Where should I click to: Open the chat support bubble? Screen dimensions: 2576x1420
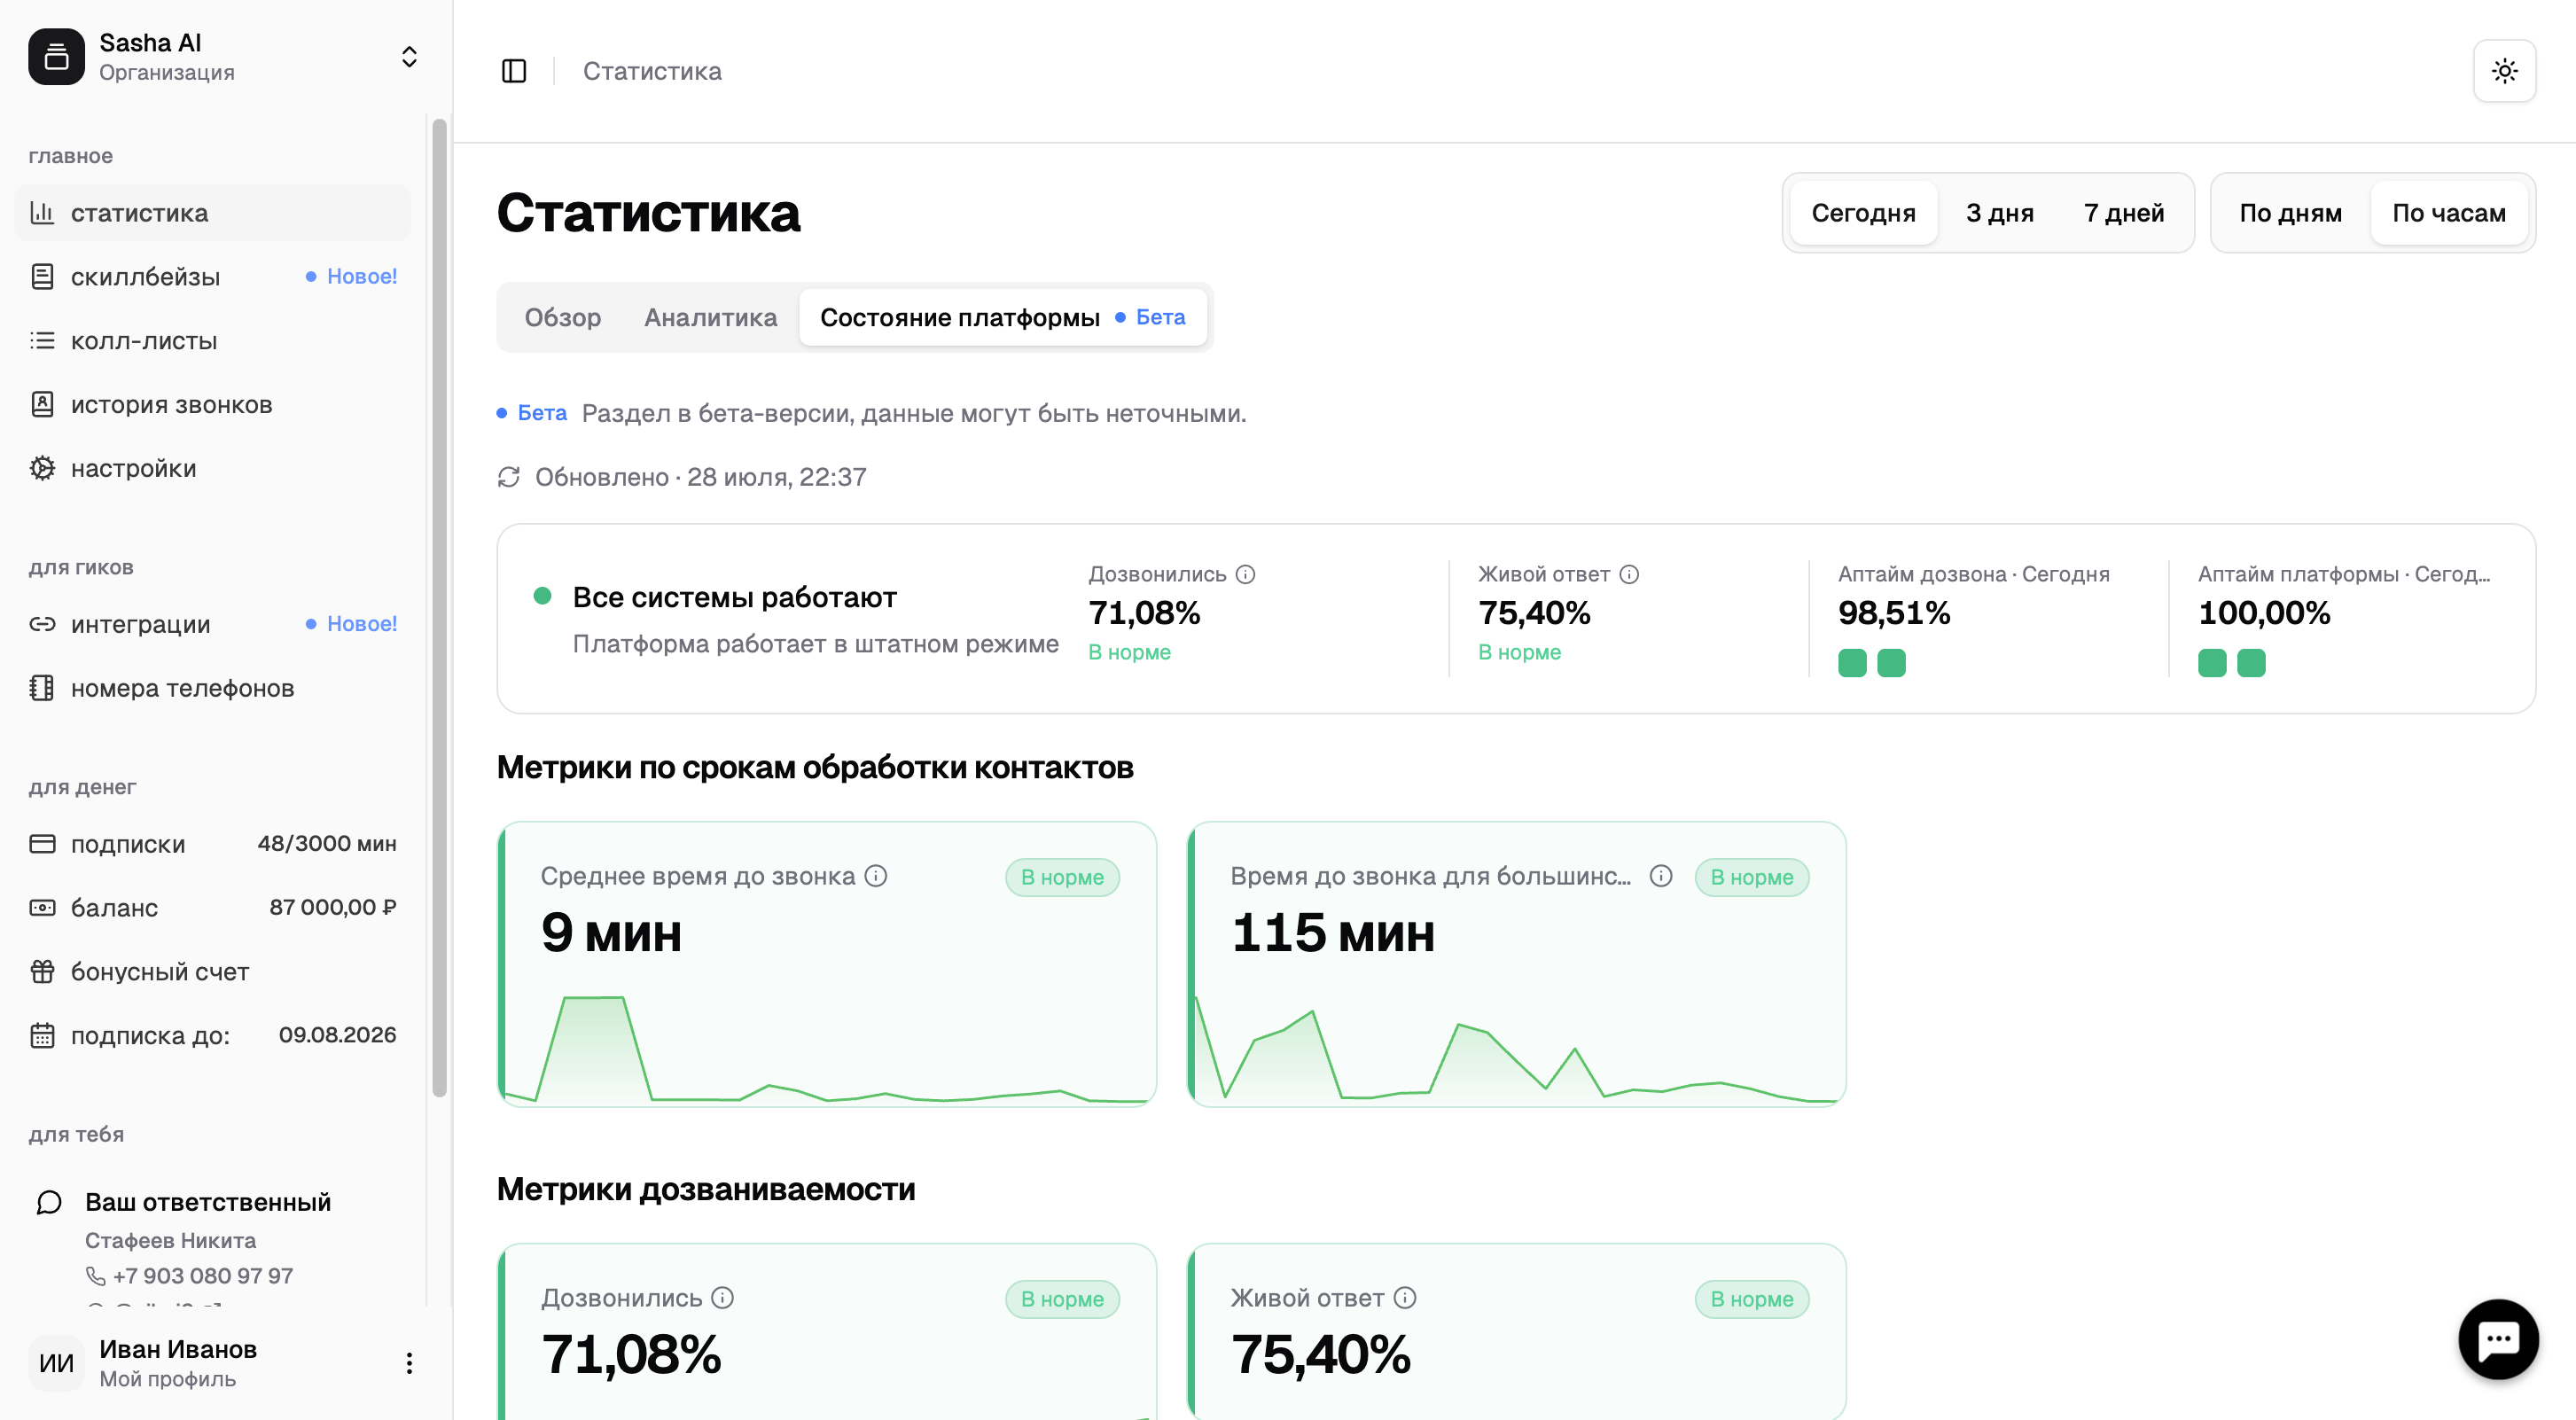[2498, 1339]
